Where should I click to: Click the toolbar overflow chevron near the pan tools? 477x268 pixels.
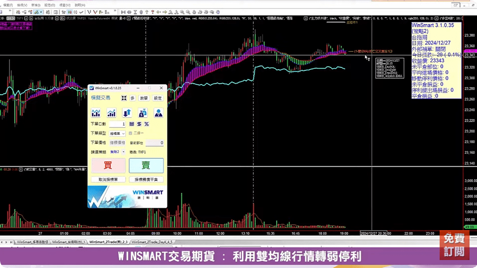[115, 11]
